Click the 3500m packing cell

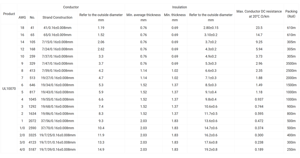291,64
